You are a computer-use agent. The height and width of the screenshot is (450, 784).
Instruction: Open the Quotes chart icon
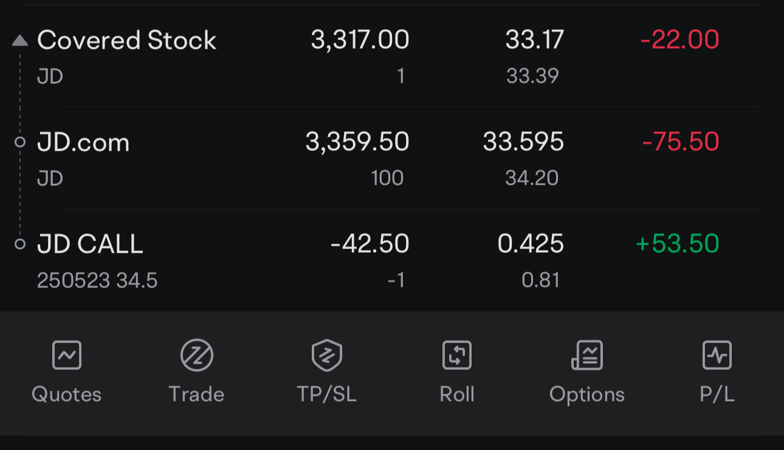67,355
